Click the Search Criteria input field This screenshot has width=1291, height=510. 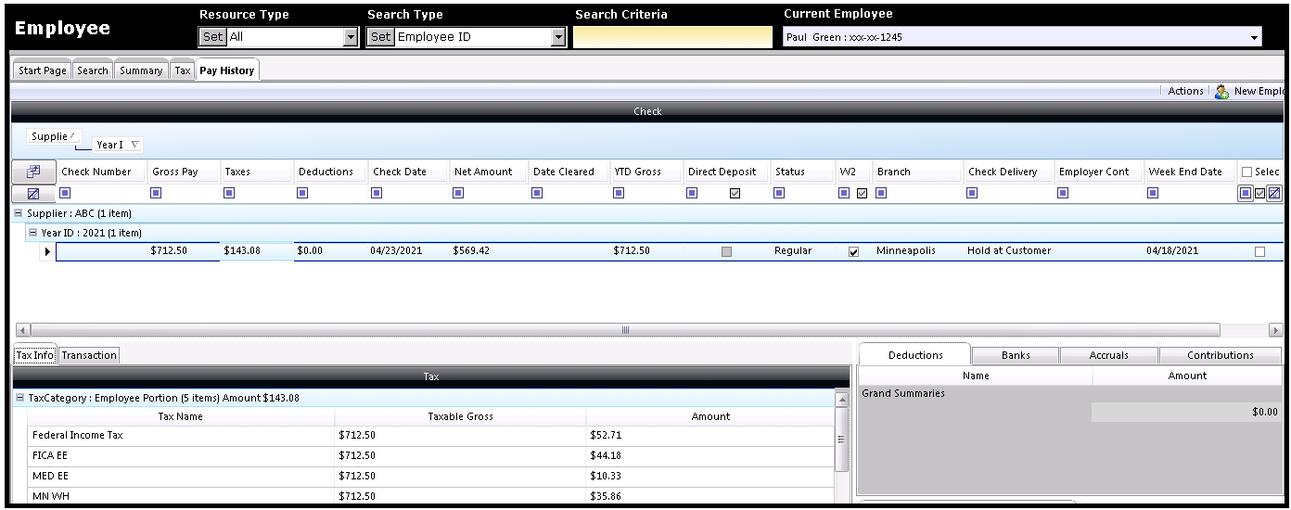(671, 37)
